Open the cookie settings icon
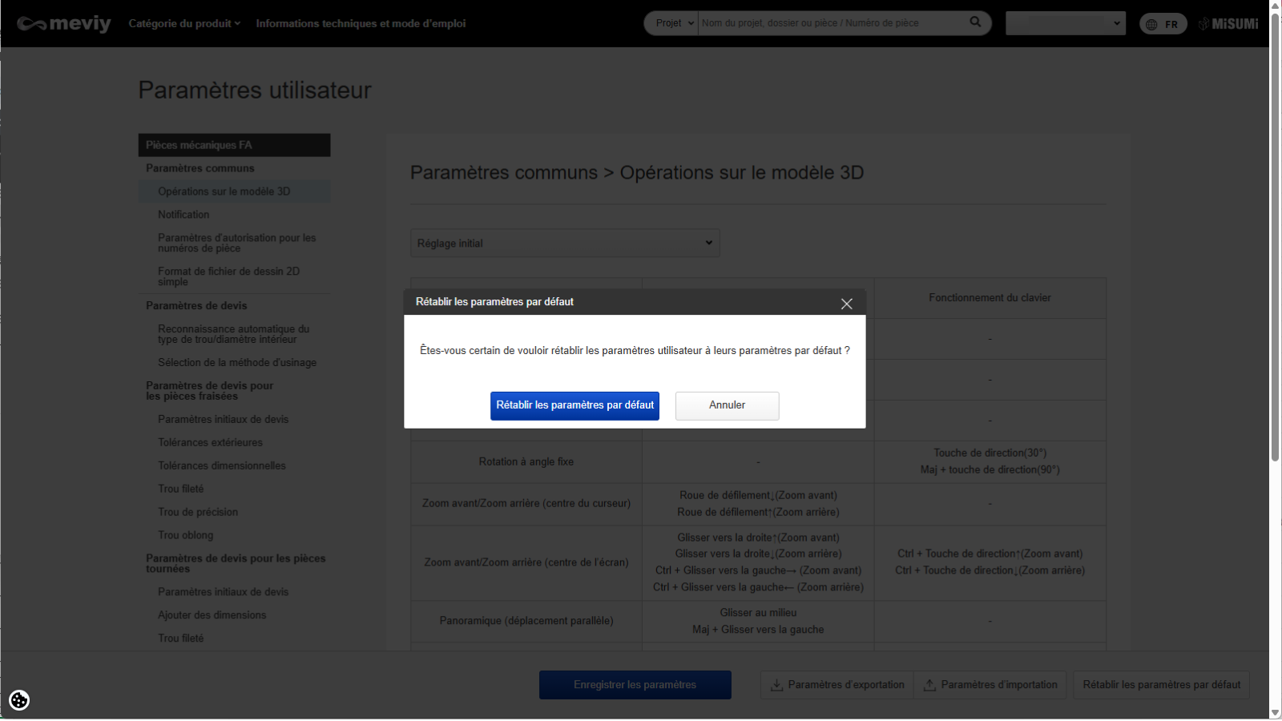 [19, 700]
